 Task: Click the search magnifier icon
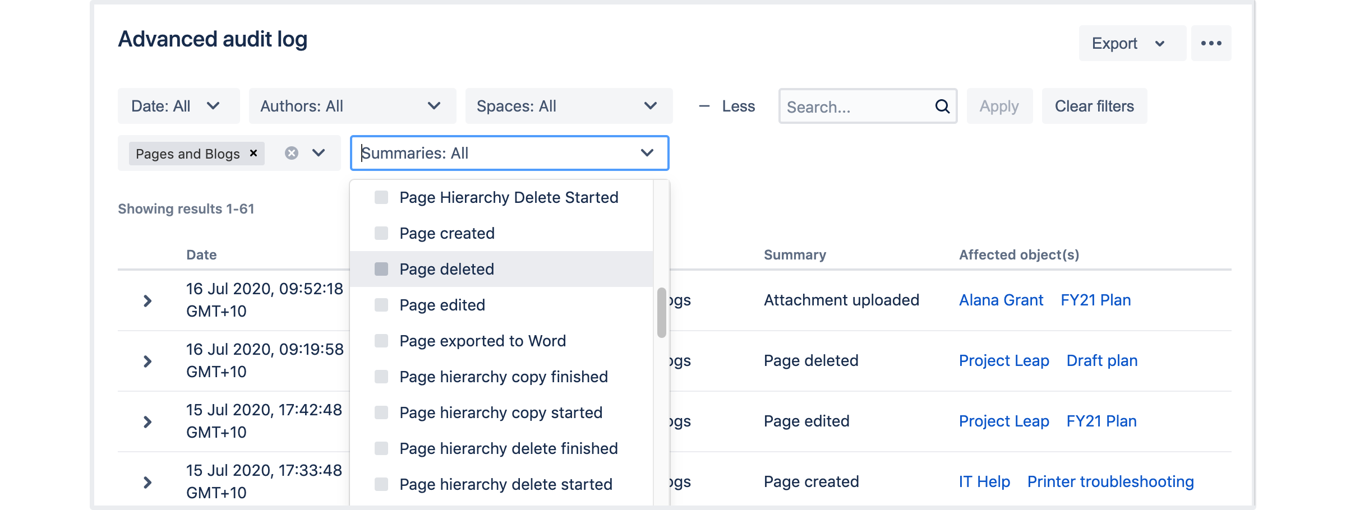pyautogui.click(x=942, y=106)
